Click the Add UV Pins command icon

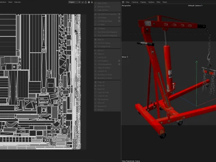click(x=95, y=3)
